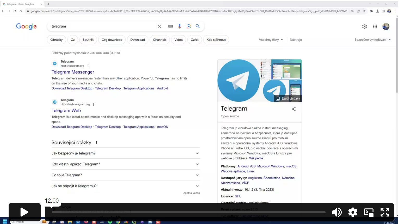
Task: Open the Windows Start menu
Action: (x=5, y=222)
